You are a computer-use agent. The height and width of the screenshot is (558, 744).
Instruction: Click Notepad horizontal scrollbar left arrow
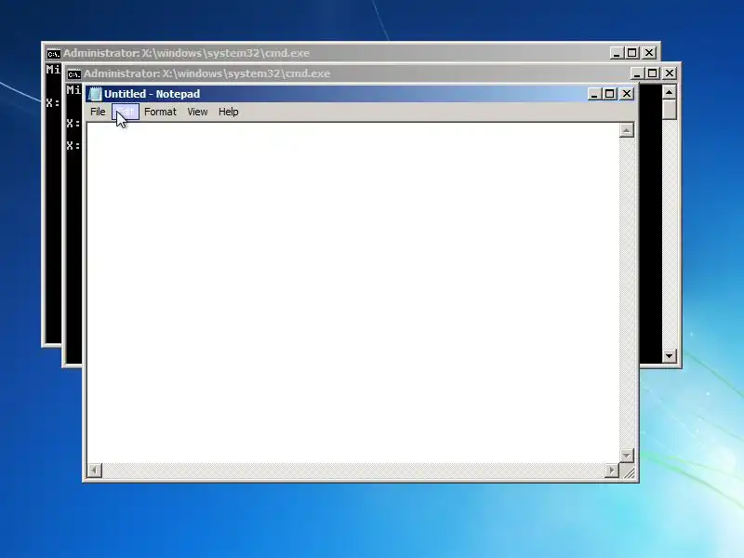point(95,471)
